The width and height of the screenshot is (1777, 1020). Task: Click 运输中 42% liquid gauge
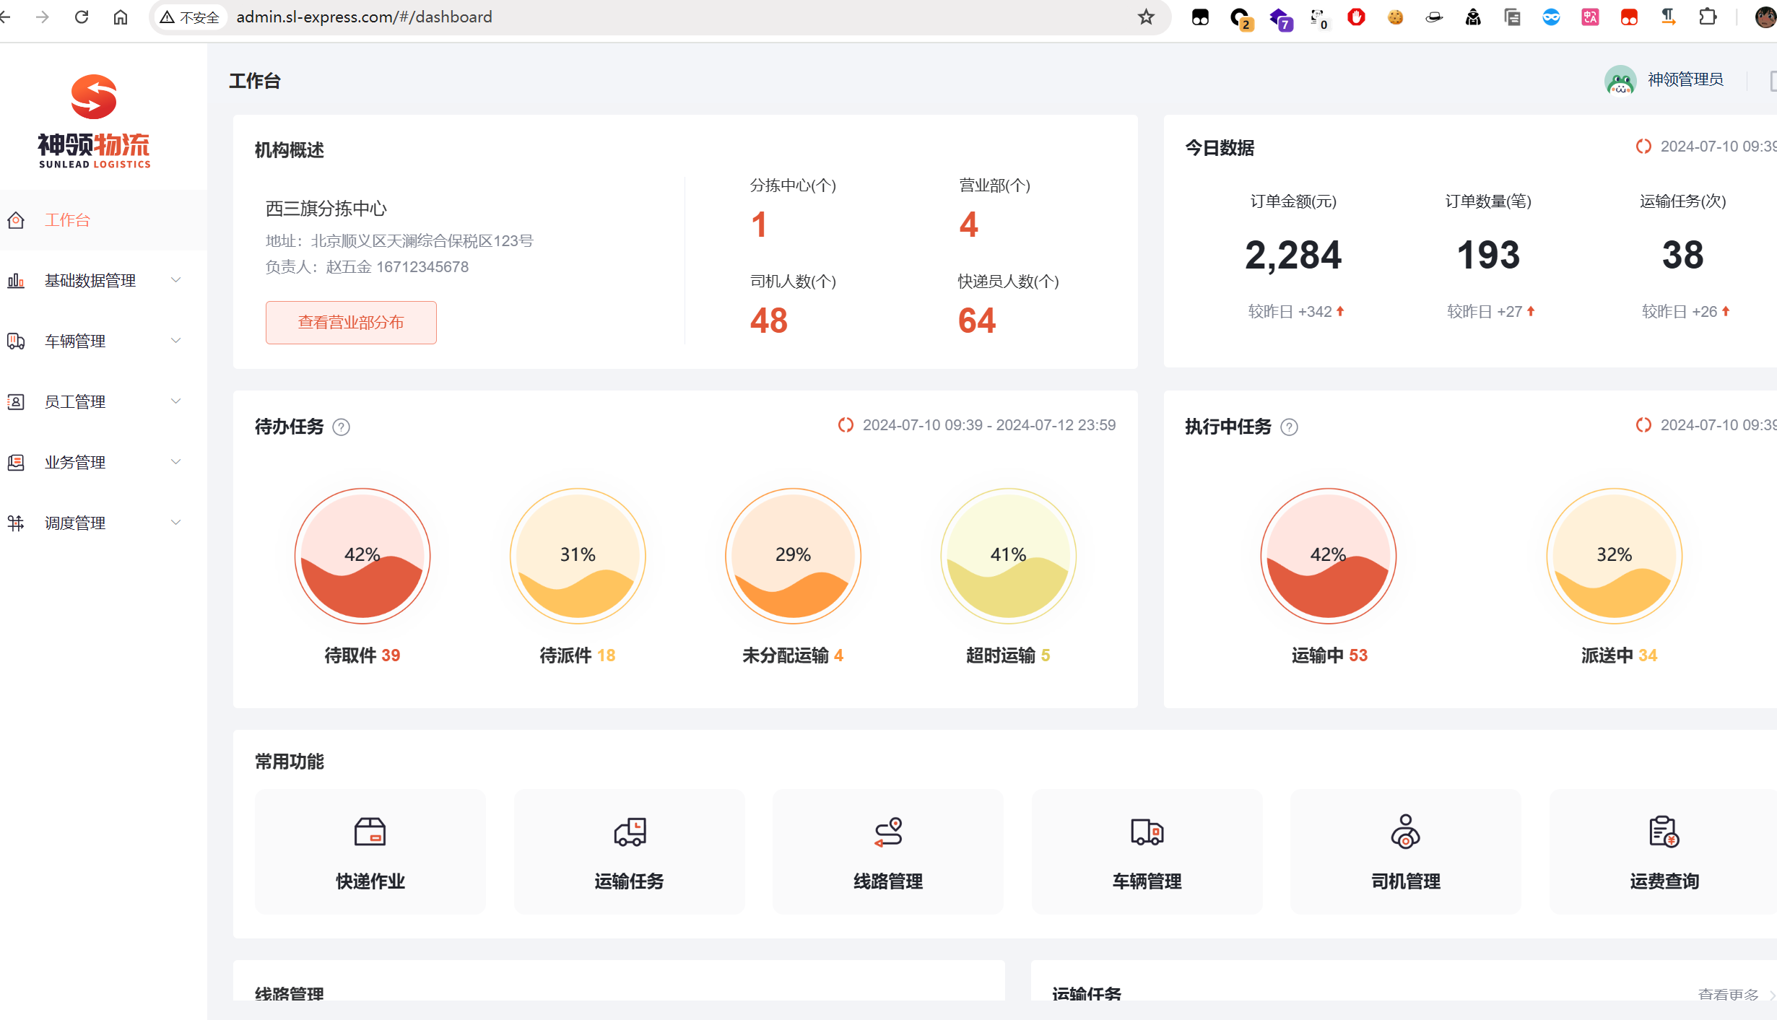point(1329,556)
